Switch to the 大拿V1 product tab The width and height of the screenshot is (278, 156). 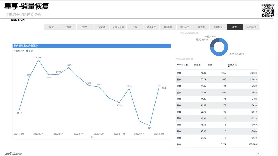coord(101,27)
